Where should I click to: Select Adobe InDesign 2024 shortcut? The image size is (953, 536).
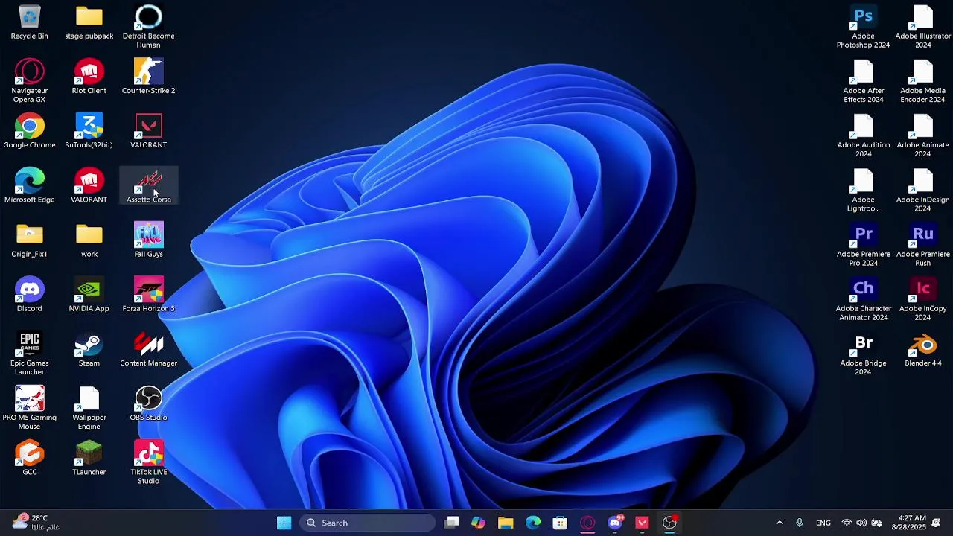tap(922, 190)
